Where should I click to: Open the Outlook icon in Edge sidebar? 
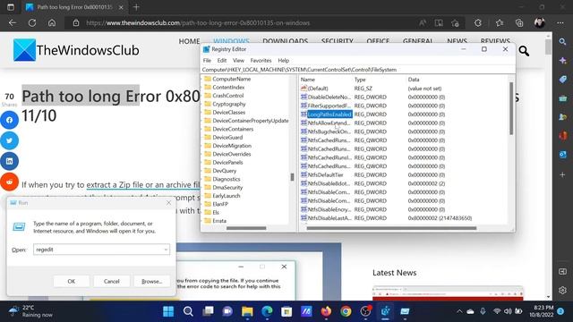tap(563, 155)
